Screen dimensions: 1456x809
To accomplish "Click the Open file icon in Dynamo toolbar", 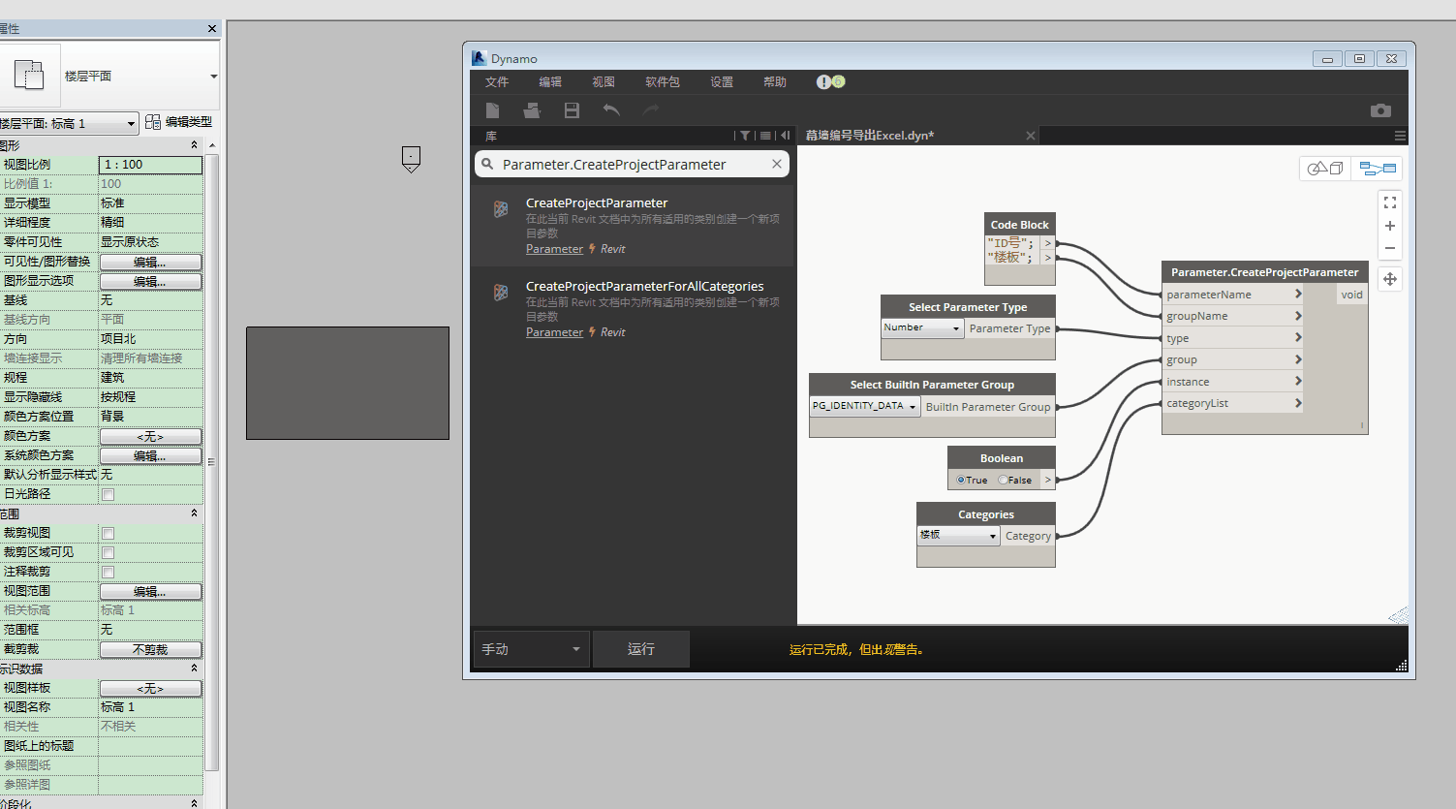I will coord(532,110).
